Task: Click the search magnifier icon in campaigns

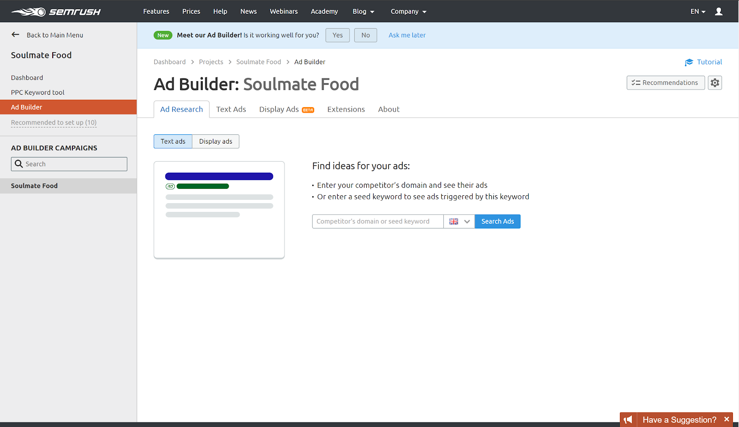Action: pos(18,164)
